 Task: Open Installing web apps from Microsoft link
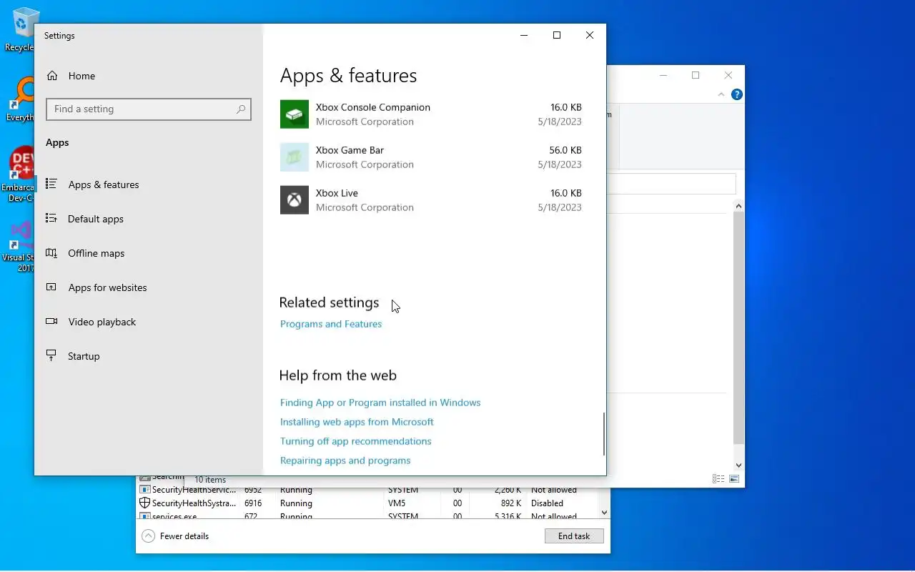tap(357, 422)
